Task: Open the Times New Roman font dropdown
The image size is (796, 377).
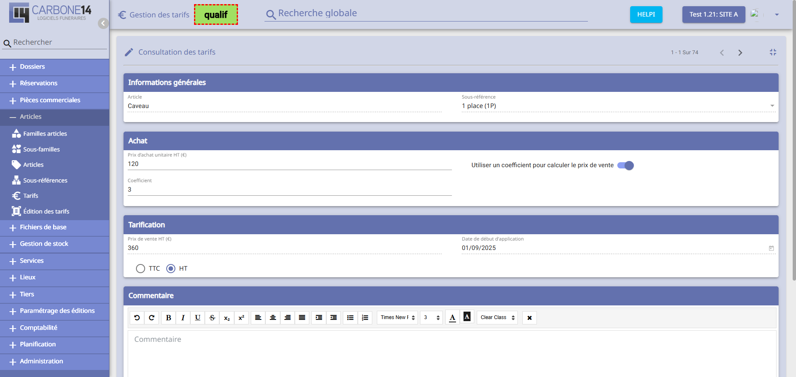Action: (397, 318)
